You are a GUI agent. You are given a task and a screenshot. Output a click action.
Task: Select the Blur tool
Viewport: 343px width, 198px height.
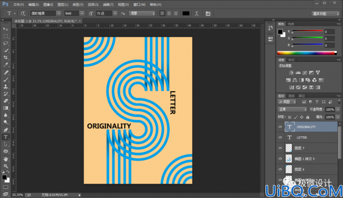(x=6, y=115)
